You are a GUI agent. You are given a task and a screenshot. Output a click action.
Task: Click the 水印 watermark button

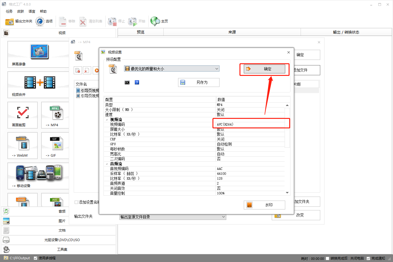(x=264, y=205)
